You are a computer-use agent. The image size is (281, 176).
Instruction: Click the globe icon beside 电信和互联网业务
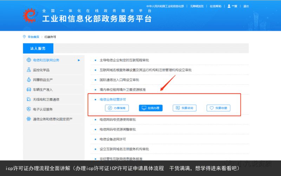click(x=29, y=60)
